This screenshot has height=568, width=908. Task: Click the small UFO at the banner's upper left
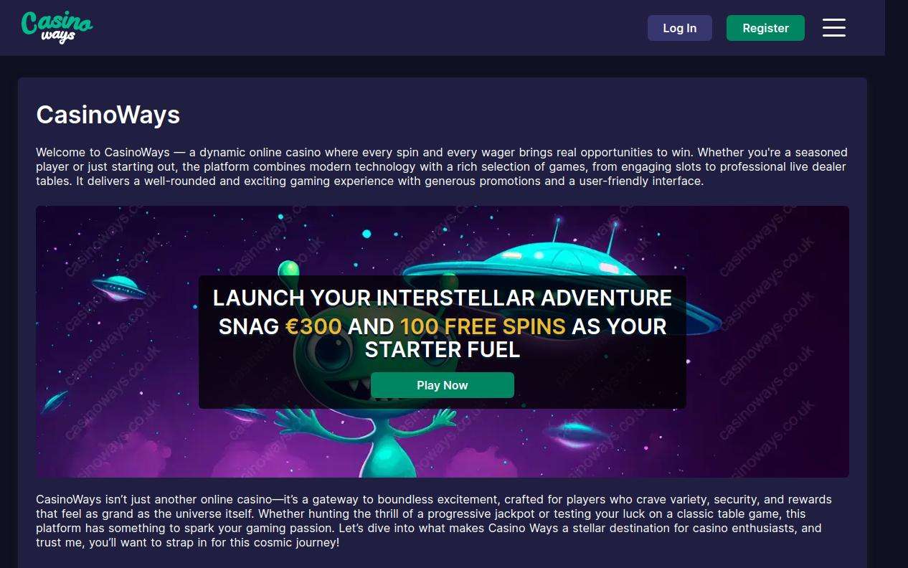(119, 286)
